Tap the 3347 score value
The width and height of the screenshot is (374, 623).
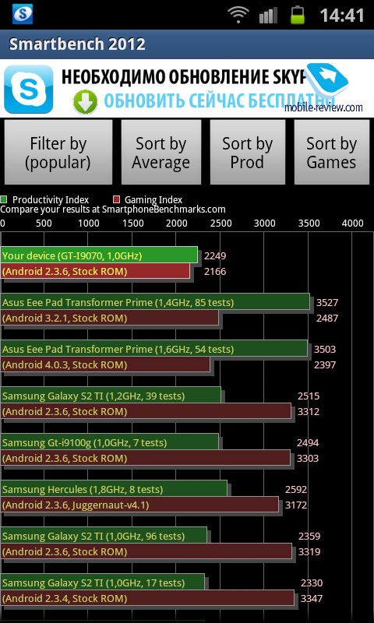[312, 599]
